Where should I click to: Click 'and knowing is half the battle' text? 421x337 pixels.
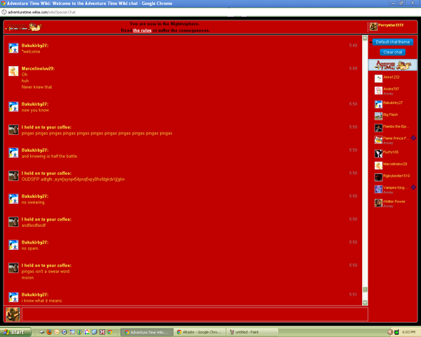coord(50,156)
